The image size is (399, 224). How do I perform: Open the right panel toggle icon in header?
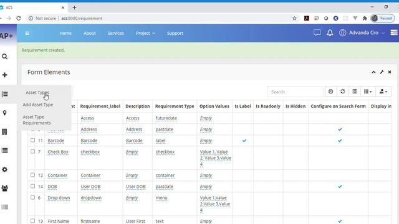click(394, 33)
